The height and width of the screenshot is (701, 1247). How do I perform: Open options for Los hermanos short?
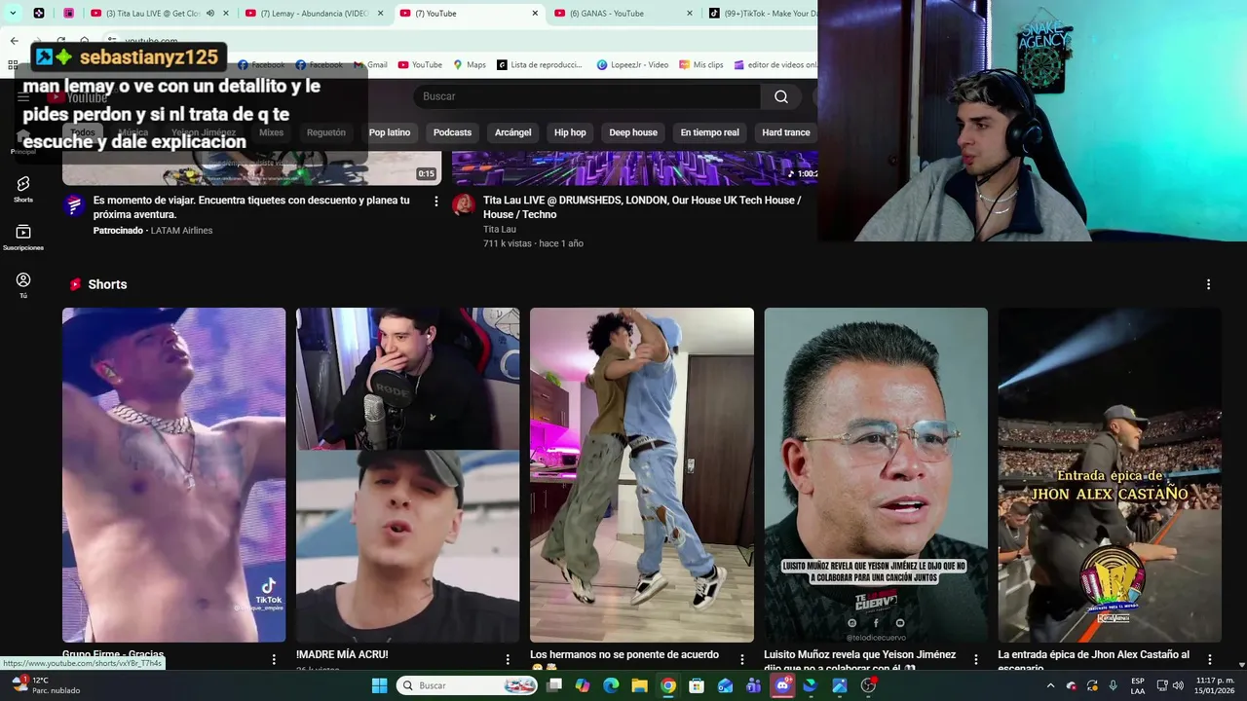(741, 659)
